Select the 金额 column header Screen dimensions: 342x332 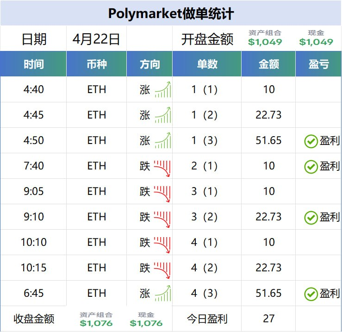coord(268,64)
